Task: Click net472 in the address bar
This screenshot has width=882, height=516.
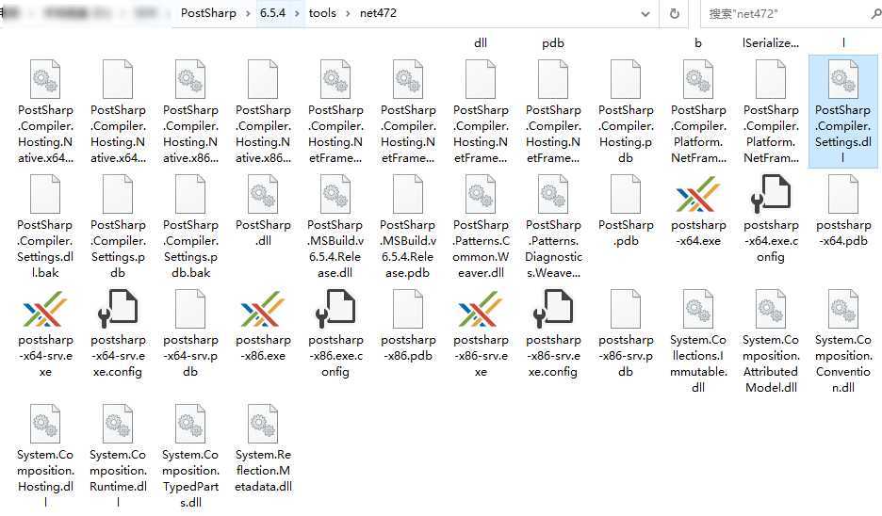Action: 378,13
